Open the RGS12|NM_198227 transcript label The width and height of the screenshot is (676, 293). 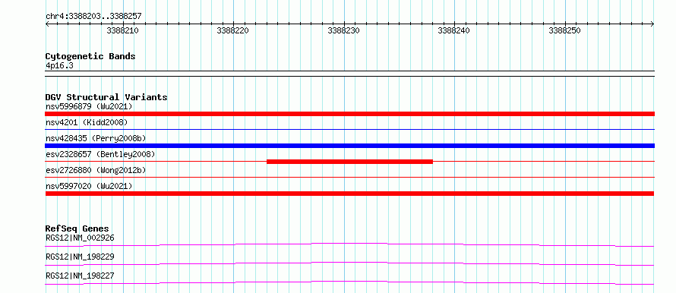pos(80,276)
